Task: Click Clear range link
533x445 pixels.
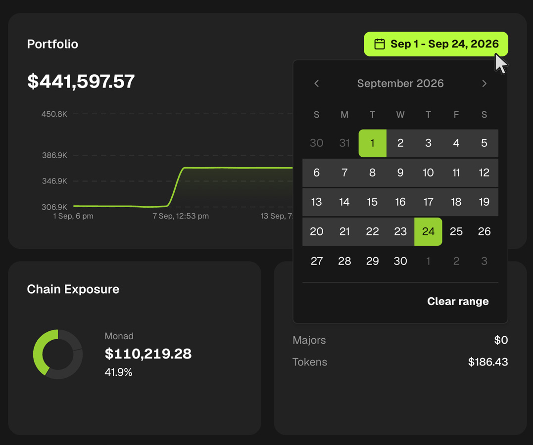Action: [458, 301]
